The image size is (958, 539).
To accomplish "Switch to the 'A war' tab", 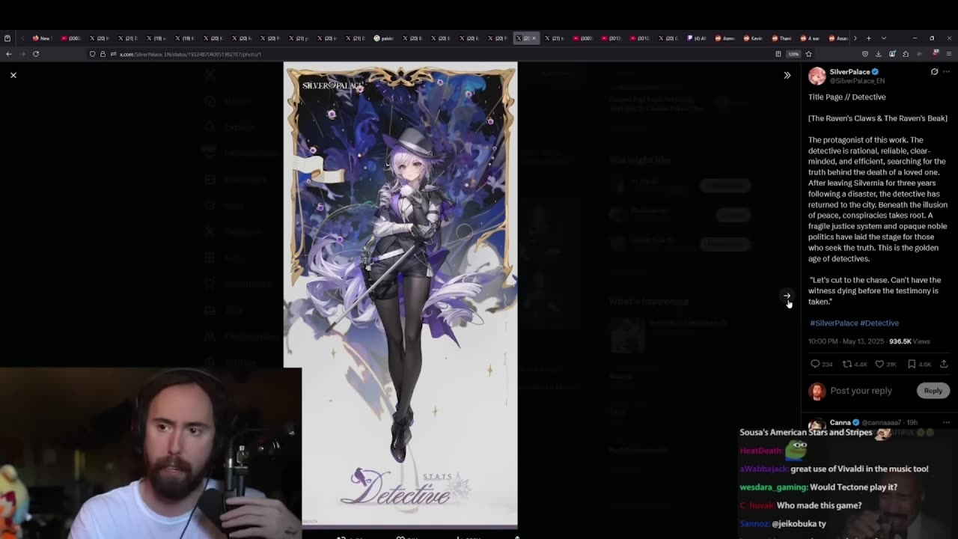I will pos(811,38).
